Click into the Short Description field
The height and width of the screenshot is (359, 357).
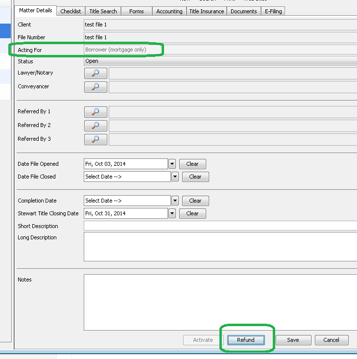[x=220, y=226]
